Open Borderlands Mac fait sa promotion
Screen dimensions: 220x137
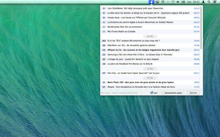click(x=125, y=27)
